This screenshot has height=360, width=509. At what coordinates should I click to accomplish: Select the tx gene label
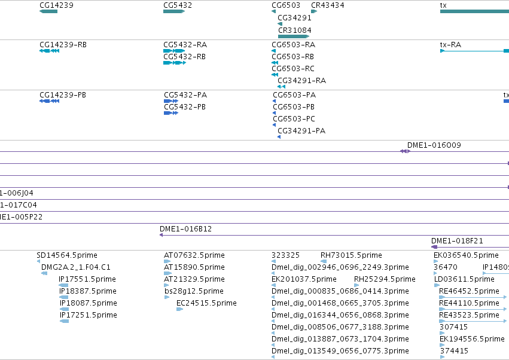tap(443, 5)
